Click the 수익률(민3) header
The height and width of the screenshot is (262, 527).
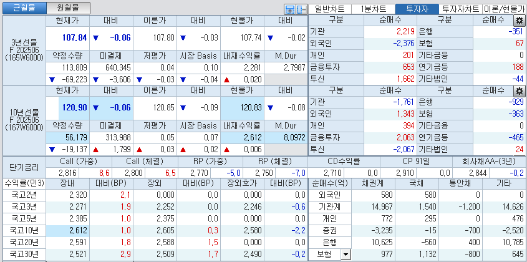coord(24,183)
